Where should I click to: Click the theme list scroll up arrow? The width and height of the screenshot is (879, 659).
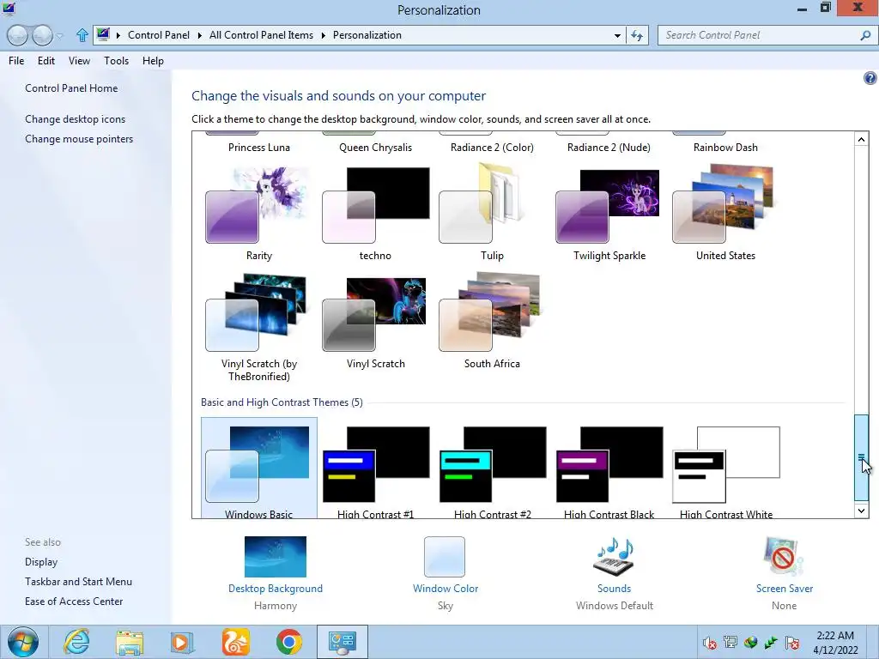point(861,139)
